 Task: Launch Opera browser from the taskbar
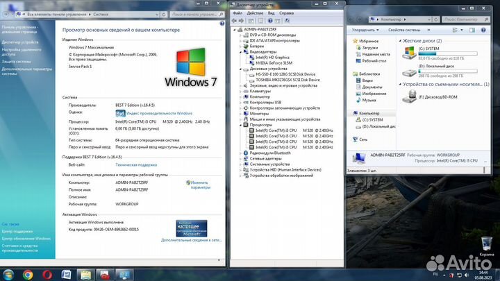click(47, 275)
